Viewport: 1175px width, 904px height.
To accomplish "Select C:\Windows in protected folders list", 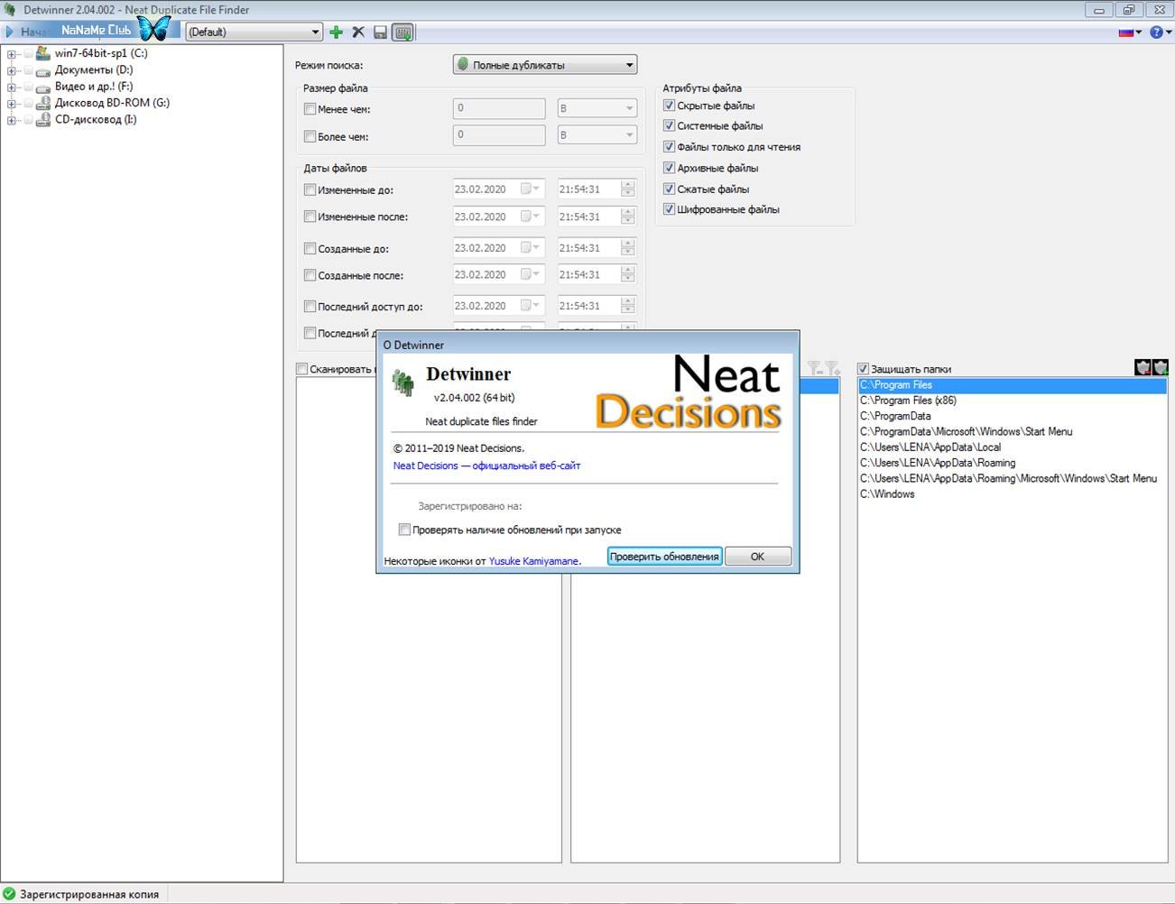I will 887,494.
